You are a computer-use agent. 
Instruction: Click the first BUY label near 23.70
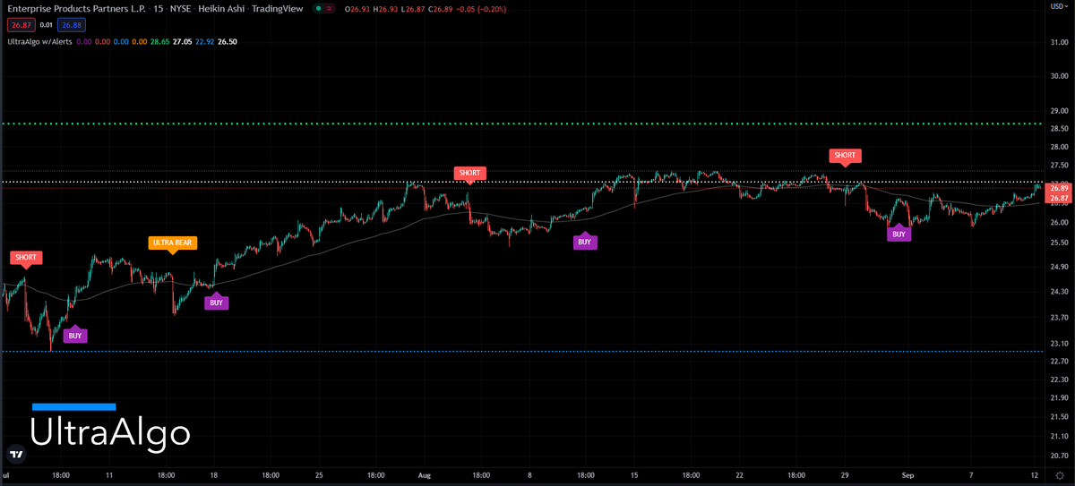tap(75, 336)
